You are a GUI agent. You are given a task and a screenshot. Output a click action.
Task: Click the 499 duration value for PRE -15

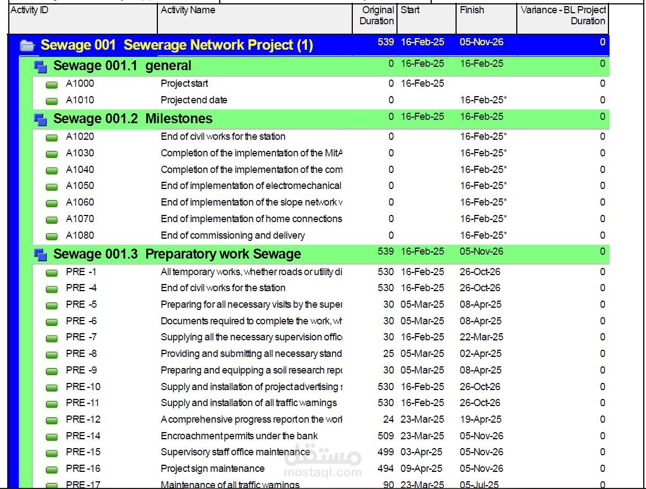point(385,453)
